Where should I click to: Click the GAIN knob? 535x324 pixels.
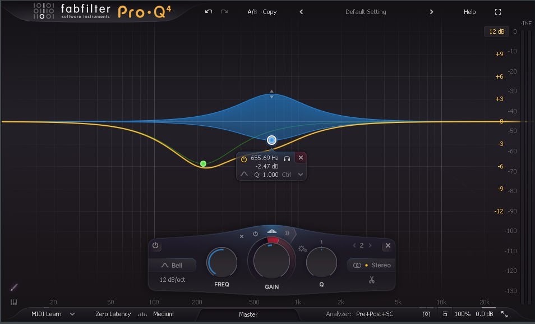click(271, 261)
